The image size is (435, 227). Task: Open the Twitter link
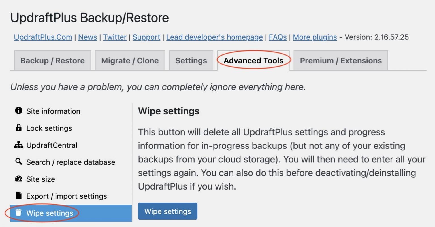pos(115,37)
